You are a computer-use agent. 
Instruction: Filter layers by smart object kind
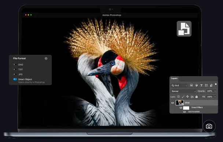[x=211, y=85]
